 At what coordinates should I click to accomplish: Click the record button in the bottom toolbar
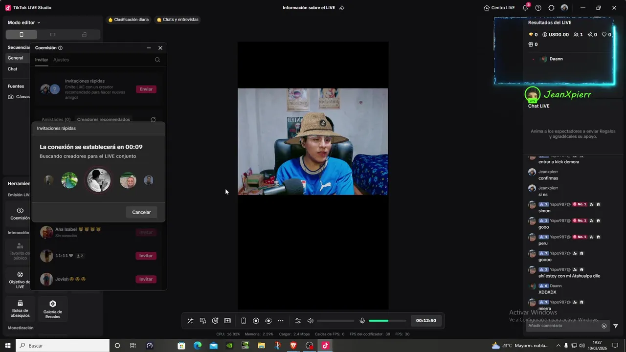(256, 321)
